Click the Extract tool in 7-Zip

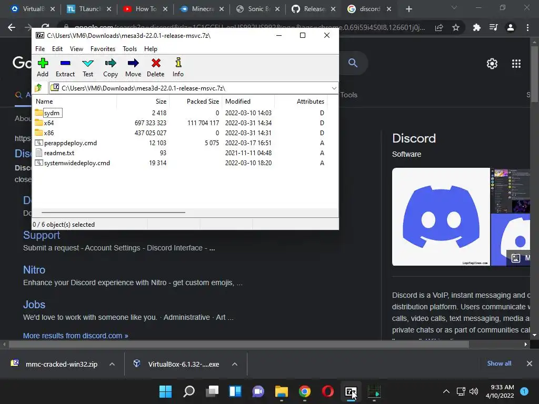(x=65, y=67)
